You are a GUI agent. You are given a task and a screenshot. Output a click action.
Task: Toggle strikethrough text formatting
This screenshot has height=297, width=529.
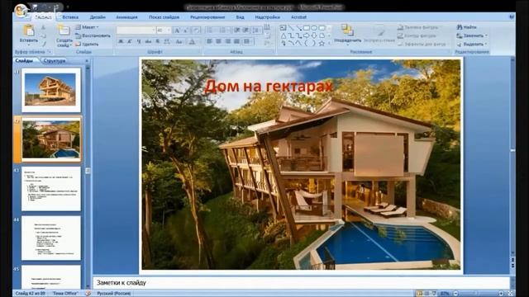[x=148, y=41]
